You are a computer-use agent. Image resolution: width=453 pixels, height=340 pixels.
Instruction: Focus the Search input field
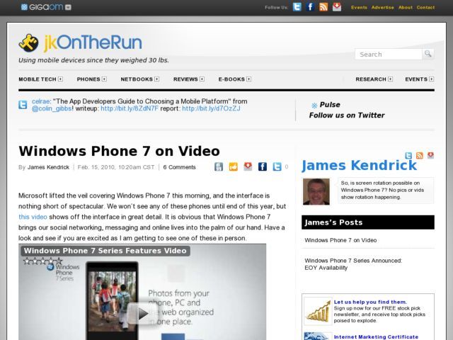389,54
